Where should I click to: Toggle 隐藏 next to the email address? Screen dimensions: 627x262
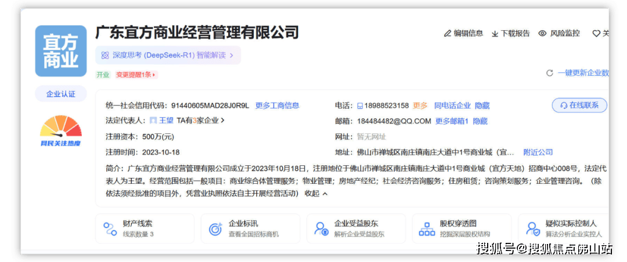480,121
